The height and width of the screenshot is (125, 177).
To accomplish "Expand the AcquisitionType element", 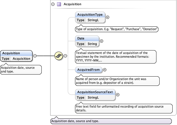I will tap(108, 17).
